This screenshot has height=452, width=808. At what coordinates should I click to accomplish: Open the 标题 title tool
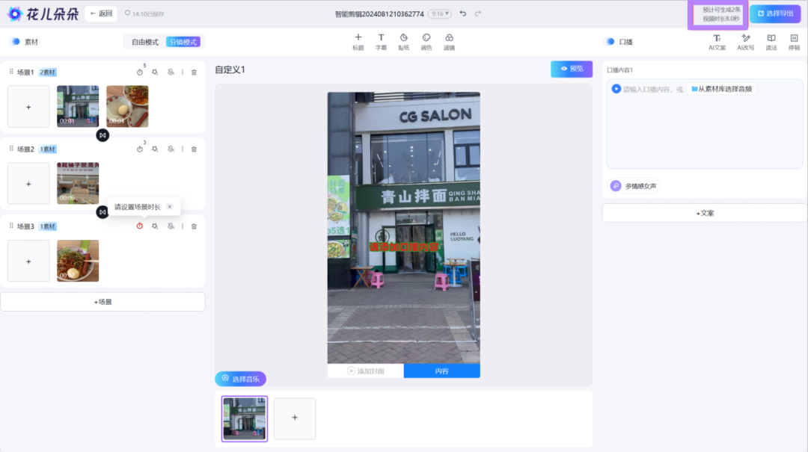coord(358,42)
